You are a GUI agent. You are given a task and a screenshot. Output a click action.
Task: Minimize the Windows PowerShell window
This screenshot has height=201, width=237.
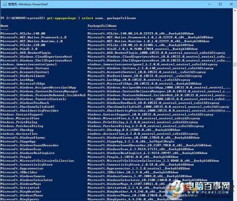(209, 4)
